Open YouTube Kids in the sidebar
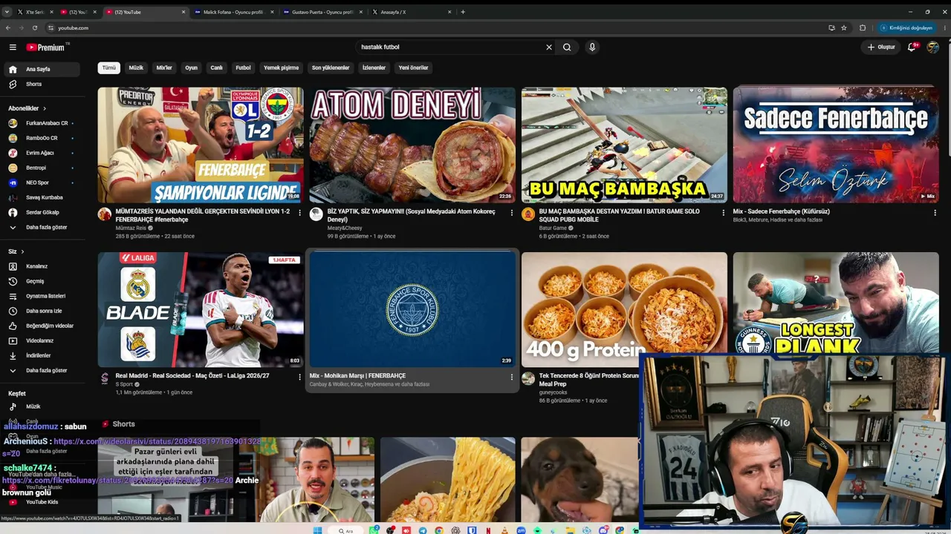Screen dimensions: 951x534 (x=42, y=502)
